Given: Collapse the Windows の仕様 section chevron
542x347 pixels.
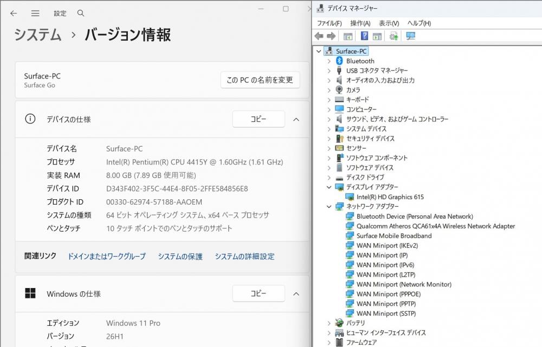Looking at the screenshot, I should pos(296,294).
